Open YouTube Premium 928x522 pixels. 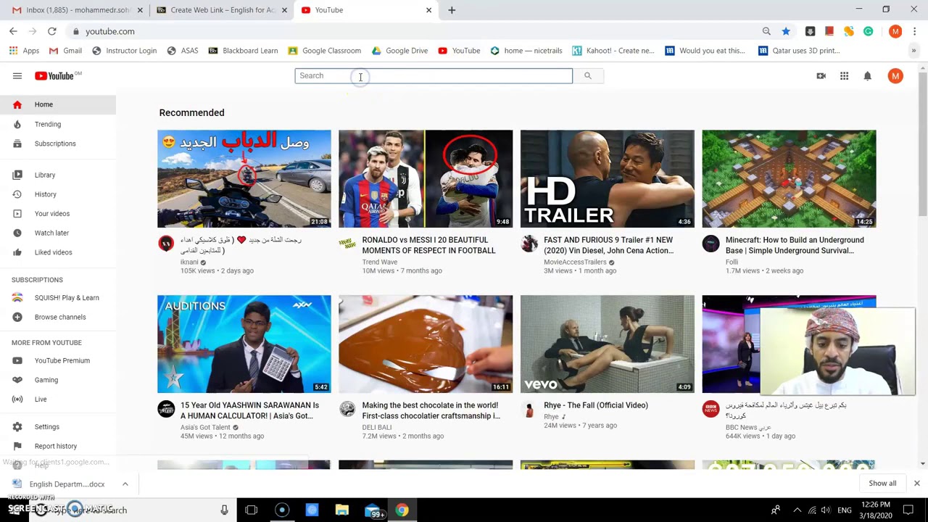click(x=58, y=360)
